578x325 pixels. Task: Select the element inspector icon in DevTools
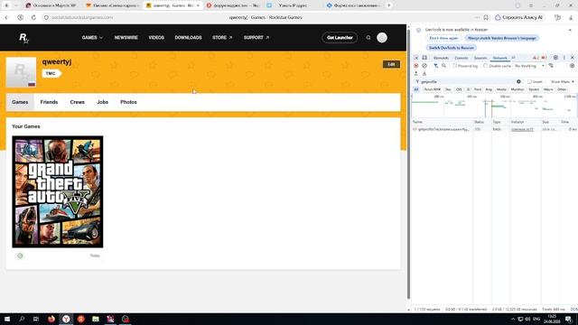coord(416,58)
